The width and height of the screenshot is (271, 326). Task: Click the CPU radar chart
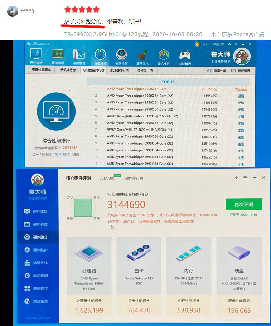click(83, 208)
